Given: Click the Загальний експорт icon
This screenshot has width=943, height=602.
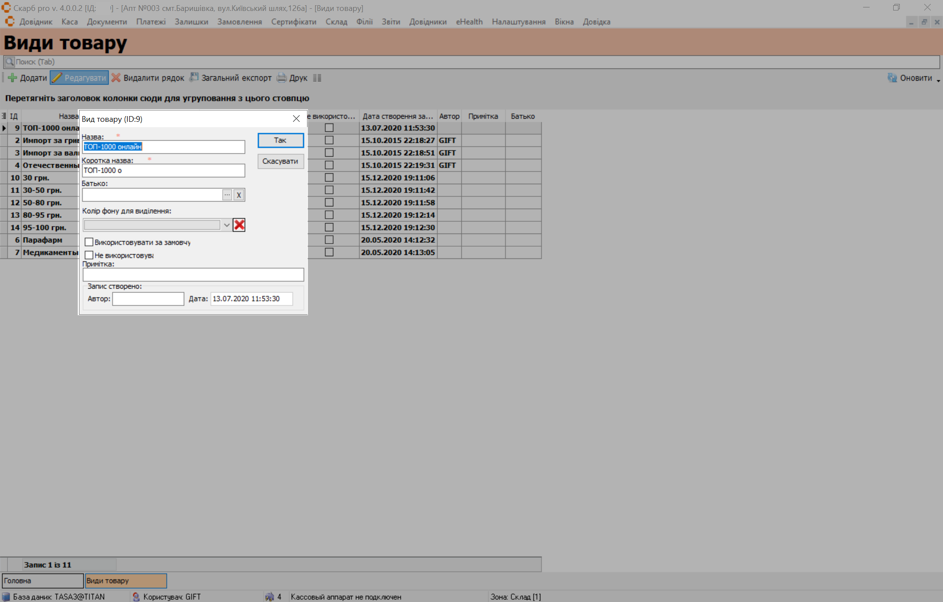Looking at the screenshot, I should 194,78.
